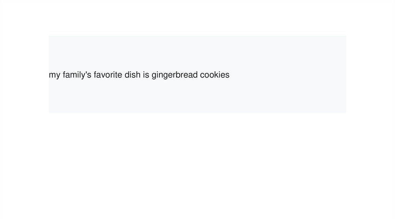Click the apostrophe in "family's"
The height and width of the screenshot is (221, 395).
tap(86, 73)
